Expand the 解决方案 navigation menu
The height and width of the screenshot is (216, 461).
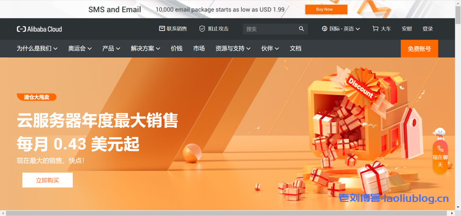[145, 49]
